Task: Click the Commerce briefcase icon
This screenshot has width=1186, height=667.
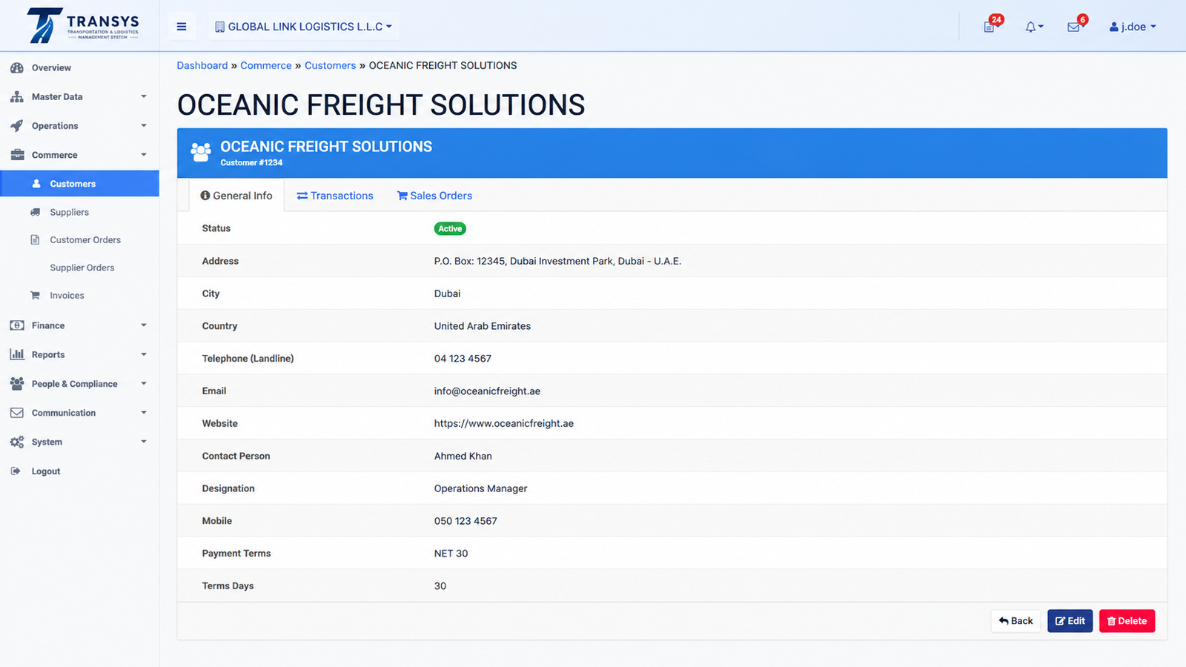Action: [17, 155]
